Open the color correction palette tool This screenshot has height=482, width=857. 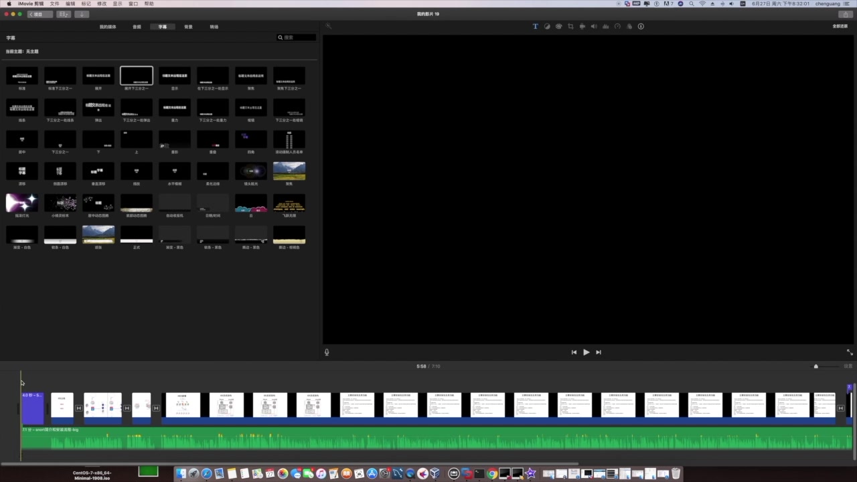click(x=558, y=27)
